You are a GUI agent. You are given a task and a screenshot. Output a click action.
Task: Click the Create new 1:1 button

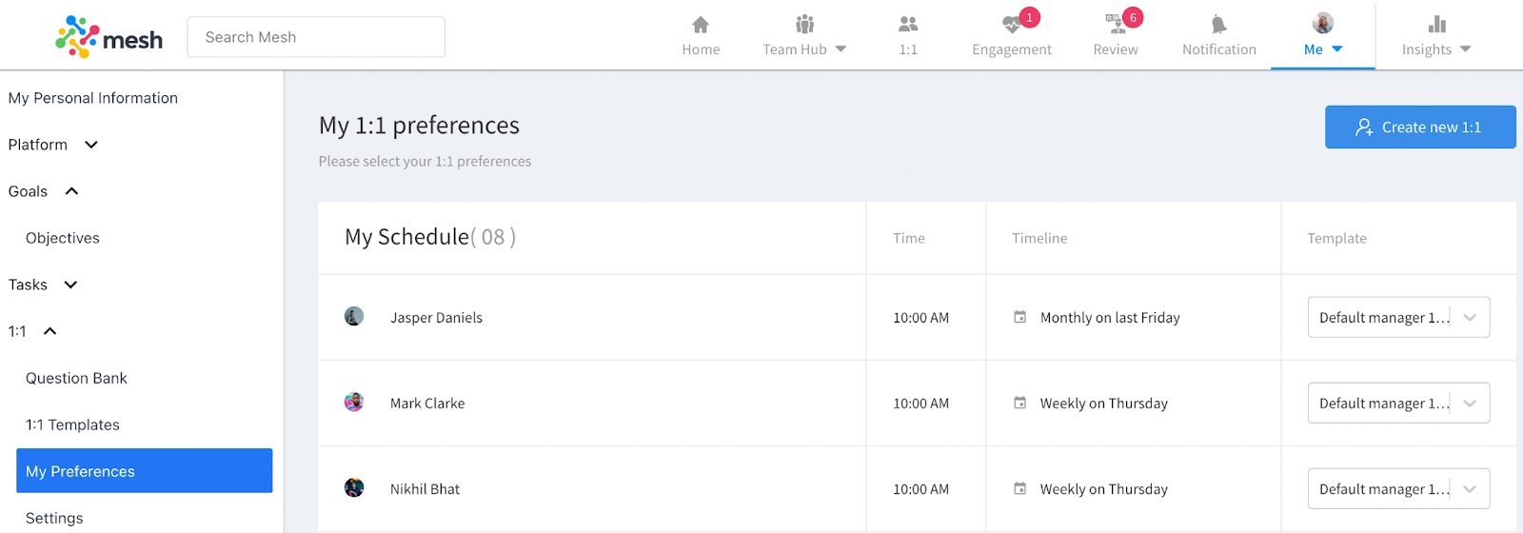1419,128
